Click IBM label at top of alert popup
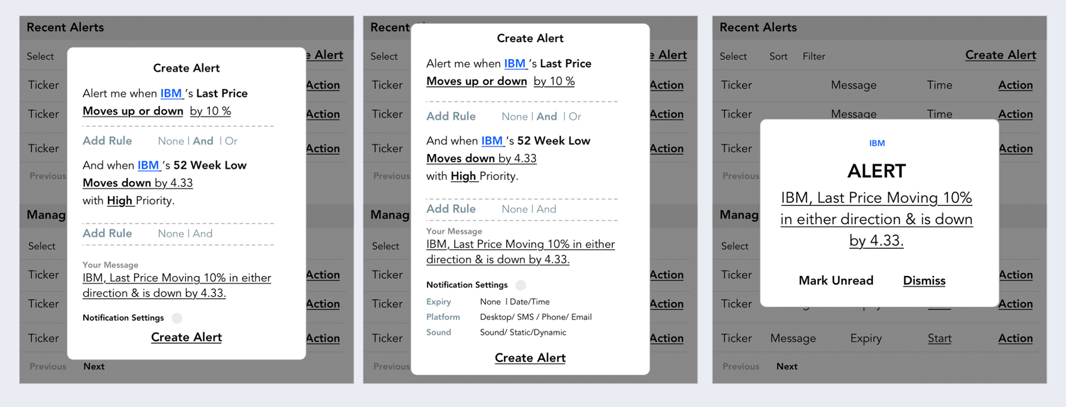Viewport: 1066px width, 407px height. (877, 144)
